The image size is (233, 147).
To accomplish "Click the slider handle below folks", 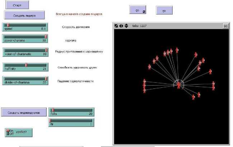I will click(50, 120).
